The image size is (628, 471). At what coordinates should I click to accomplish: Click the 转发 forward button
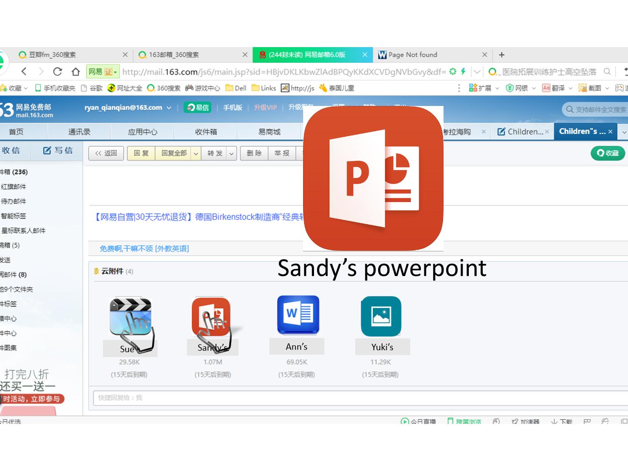coord(215,154)
